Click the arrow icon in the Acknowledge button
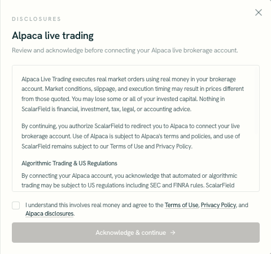The width and height of the screenshot is (271, 254). tap(173, 233)
